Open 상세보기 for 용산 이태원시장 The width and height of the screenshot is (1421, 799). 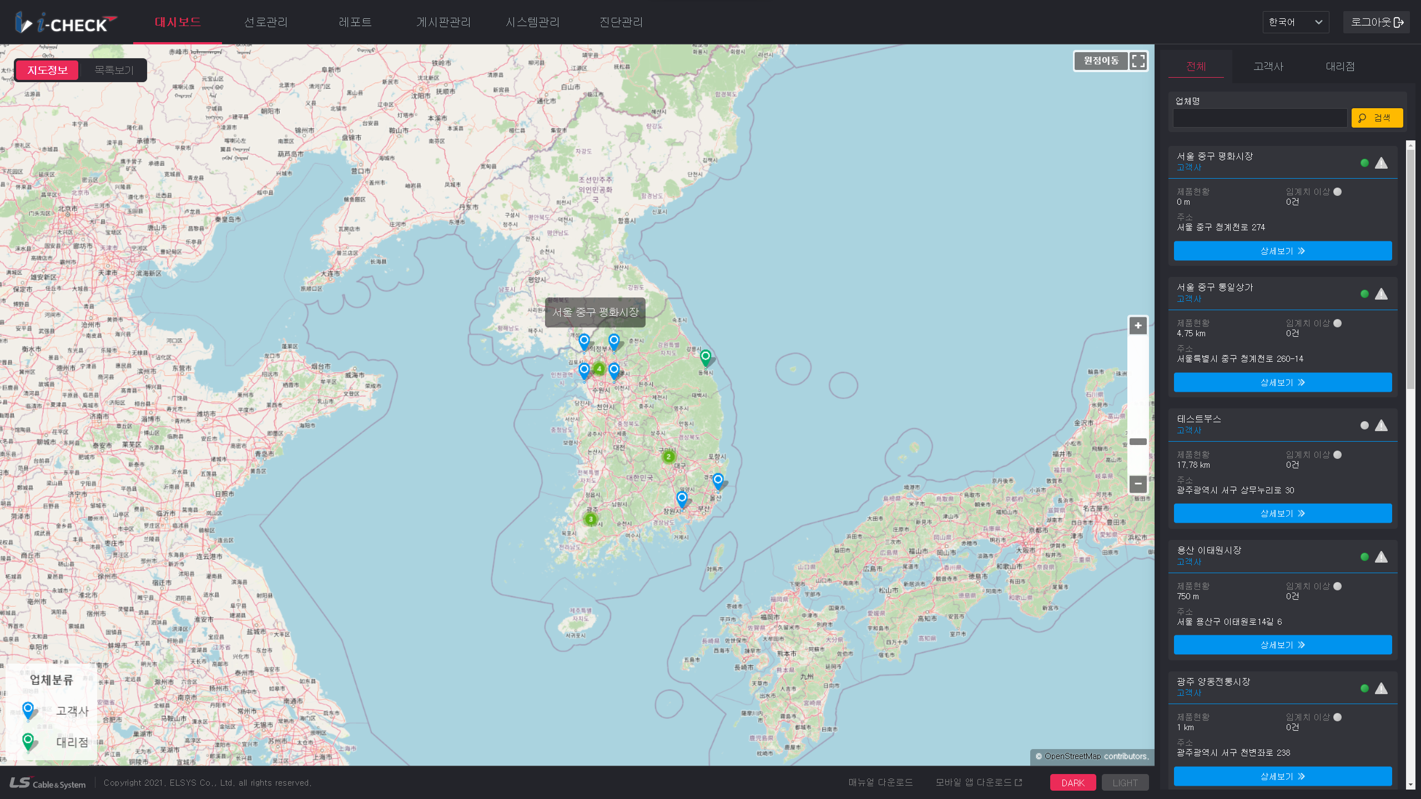pyautogui.click(x=1283, y=645)
